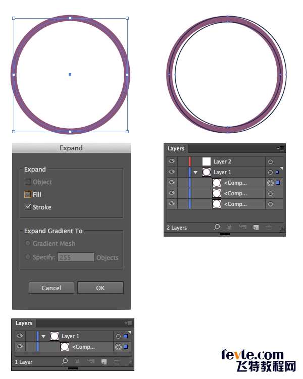Click the Layers tab of the bottom panel

[x=24, y=323]
